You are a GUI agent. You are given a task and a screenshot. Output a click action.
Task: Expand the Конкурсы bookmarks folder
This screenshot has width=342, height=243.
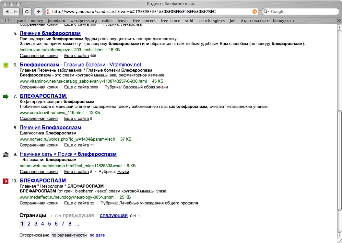pyautogui.click(x=284, y=21)
